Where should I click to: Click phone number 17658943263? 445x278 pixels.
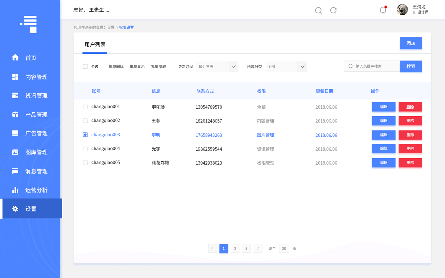(209, 135)
